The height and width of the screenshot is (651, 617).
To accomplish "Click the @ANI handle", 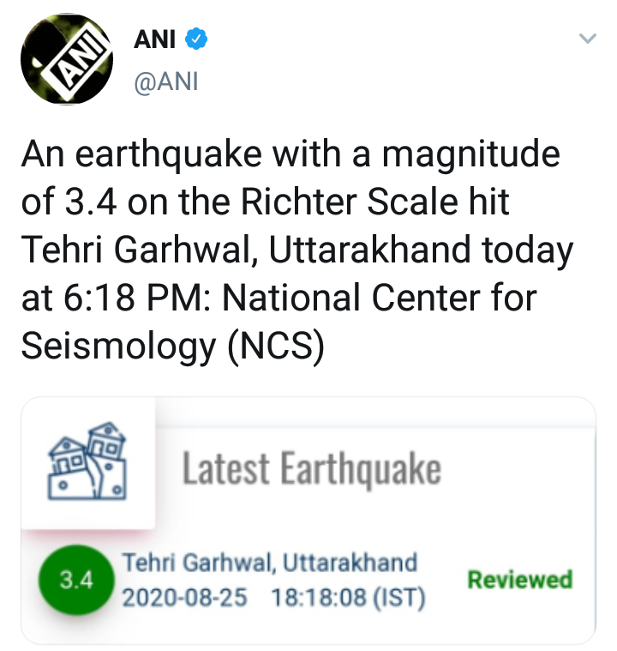I will point(165,83).
